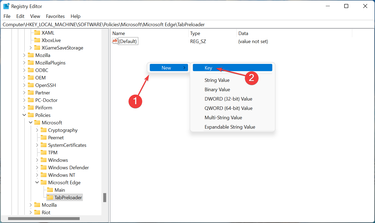Image resolution: width=375 pixels, height=223 pixels.
Task: Click the ab icon next to (Default)
Action: (x=114, y=41)
